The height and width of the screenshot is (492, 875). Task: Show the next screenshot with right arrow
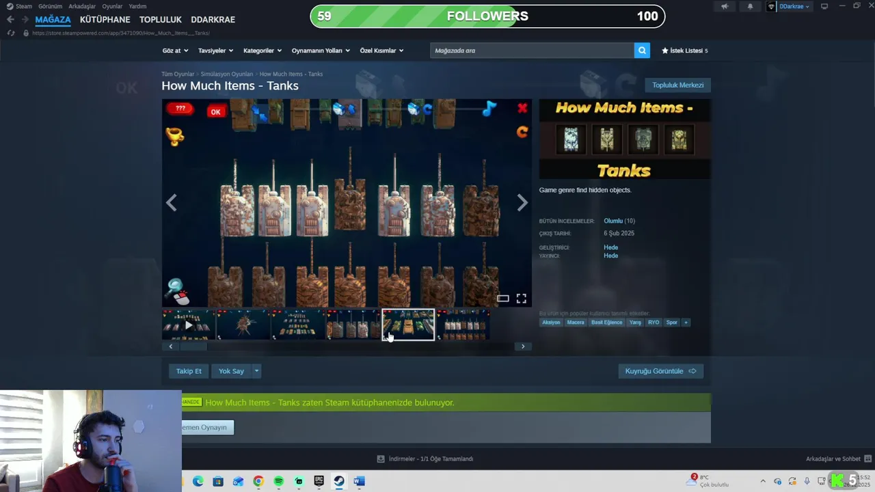[x=522, y=202]
